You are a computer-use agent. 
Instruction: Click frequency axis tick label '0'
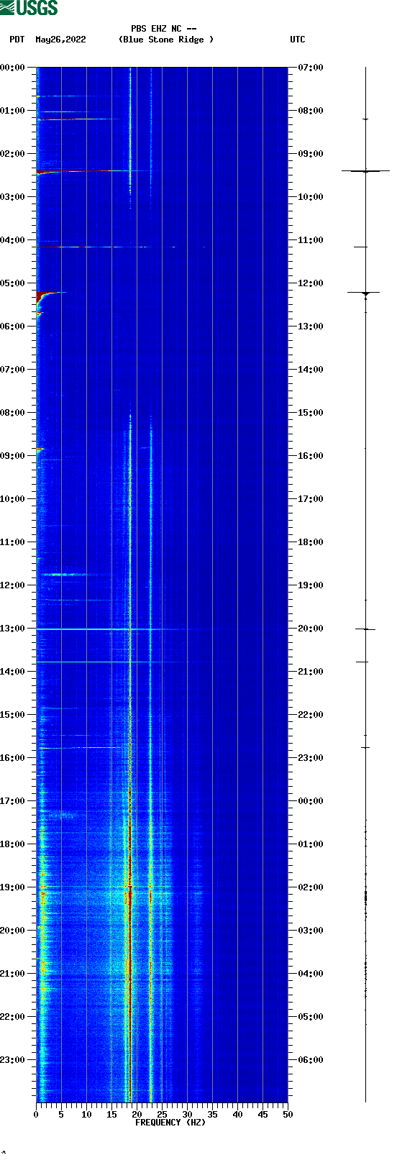(x=36, y=1115)
